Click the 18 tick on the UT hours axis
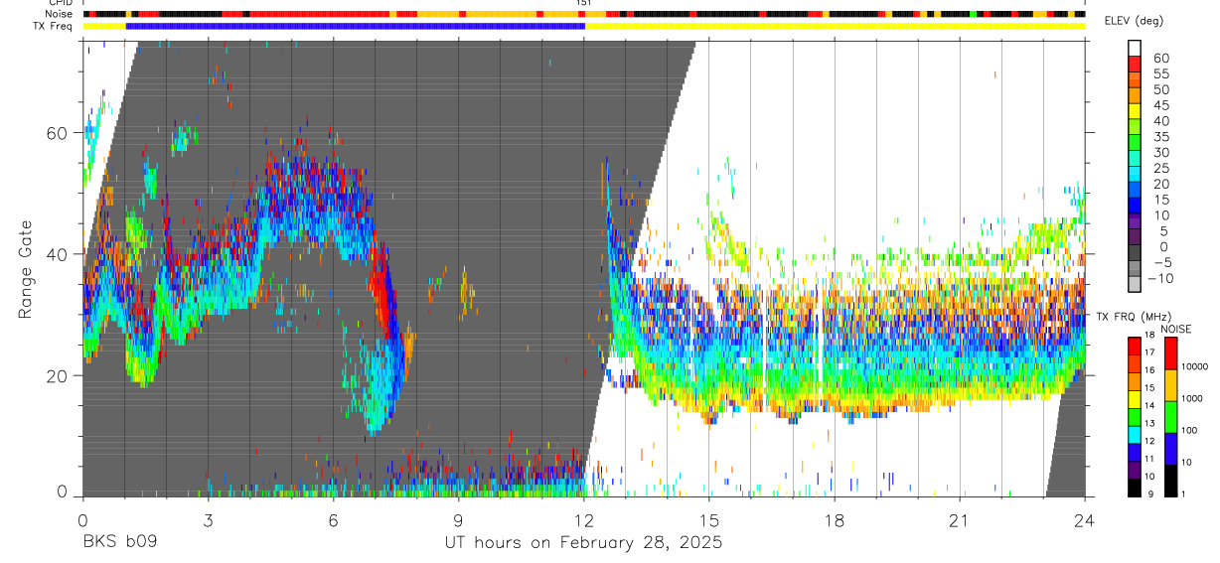1220x563 pixels. pos(835,520)
